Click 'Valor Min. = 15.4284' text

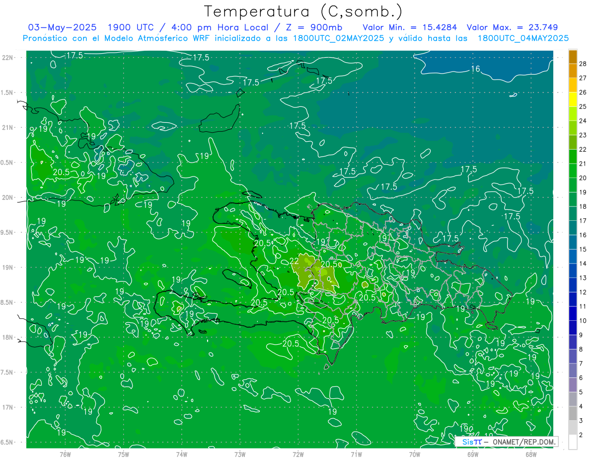point(410,27)
